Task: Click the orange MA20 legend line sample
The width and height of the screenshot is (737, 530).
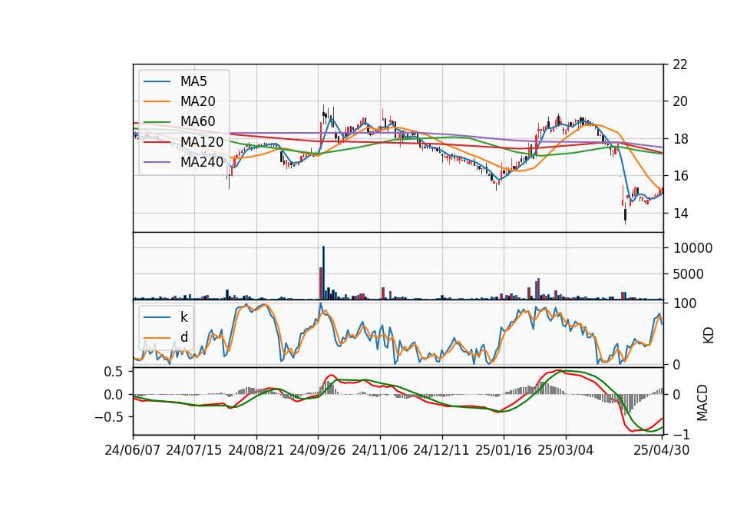Action: 157,101
